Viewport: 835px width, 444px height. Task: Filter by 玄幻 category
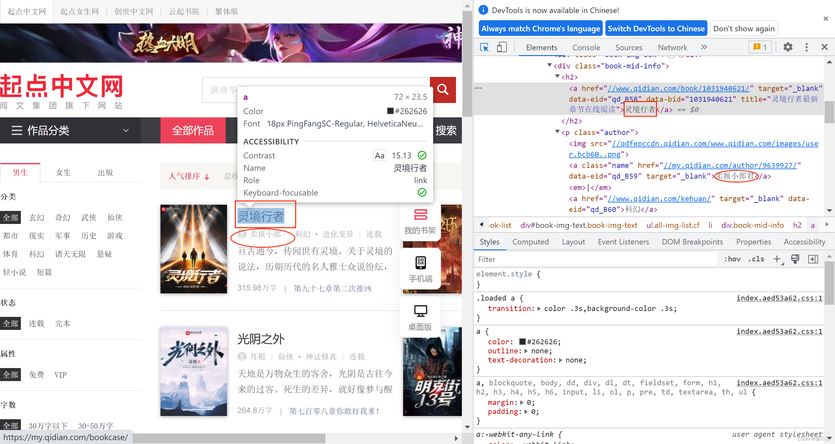(x=37, y=217)
